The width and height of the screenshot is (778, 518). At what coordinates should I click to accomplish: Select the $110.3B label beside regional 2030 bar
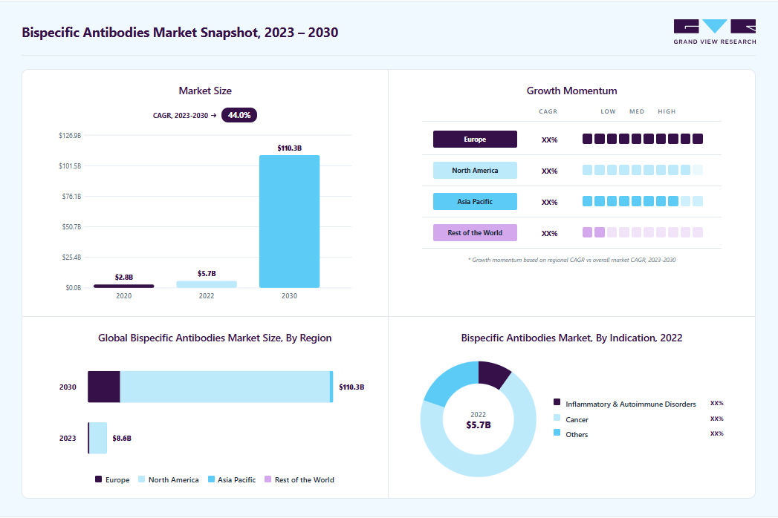pos(351,387)
